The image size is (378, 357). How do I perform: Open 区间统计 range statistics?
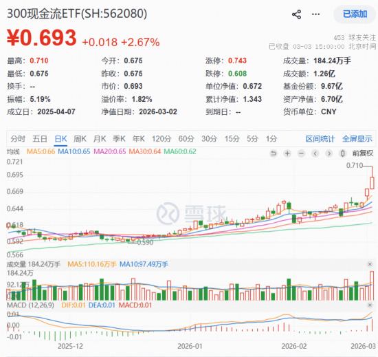(x=320, y=139)
